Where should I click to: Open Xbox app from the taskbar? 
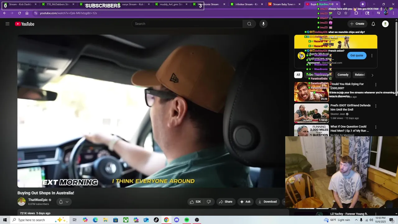click(x=126, y=220)
